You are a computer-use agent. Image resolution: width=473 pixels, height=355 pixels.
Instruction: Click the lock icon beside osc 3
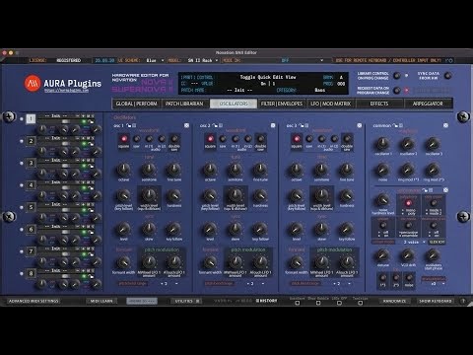click(x=302, y=125)
